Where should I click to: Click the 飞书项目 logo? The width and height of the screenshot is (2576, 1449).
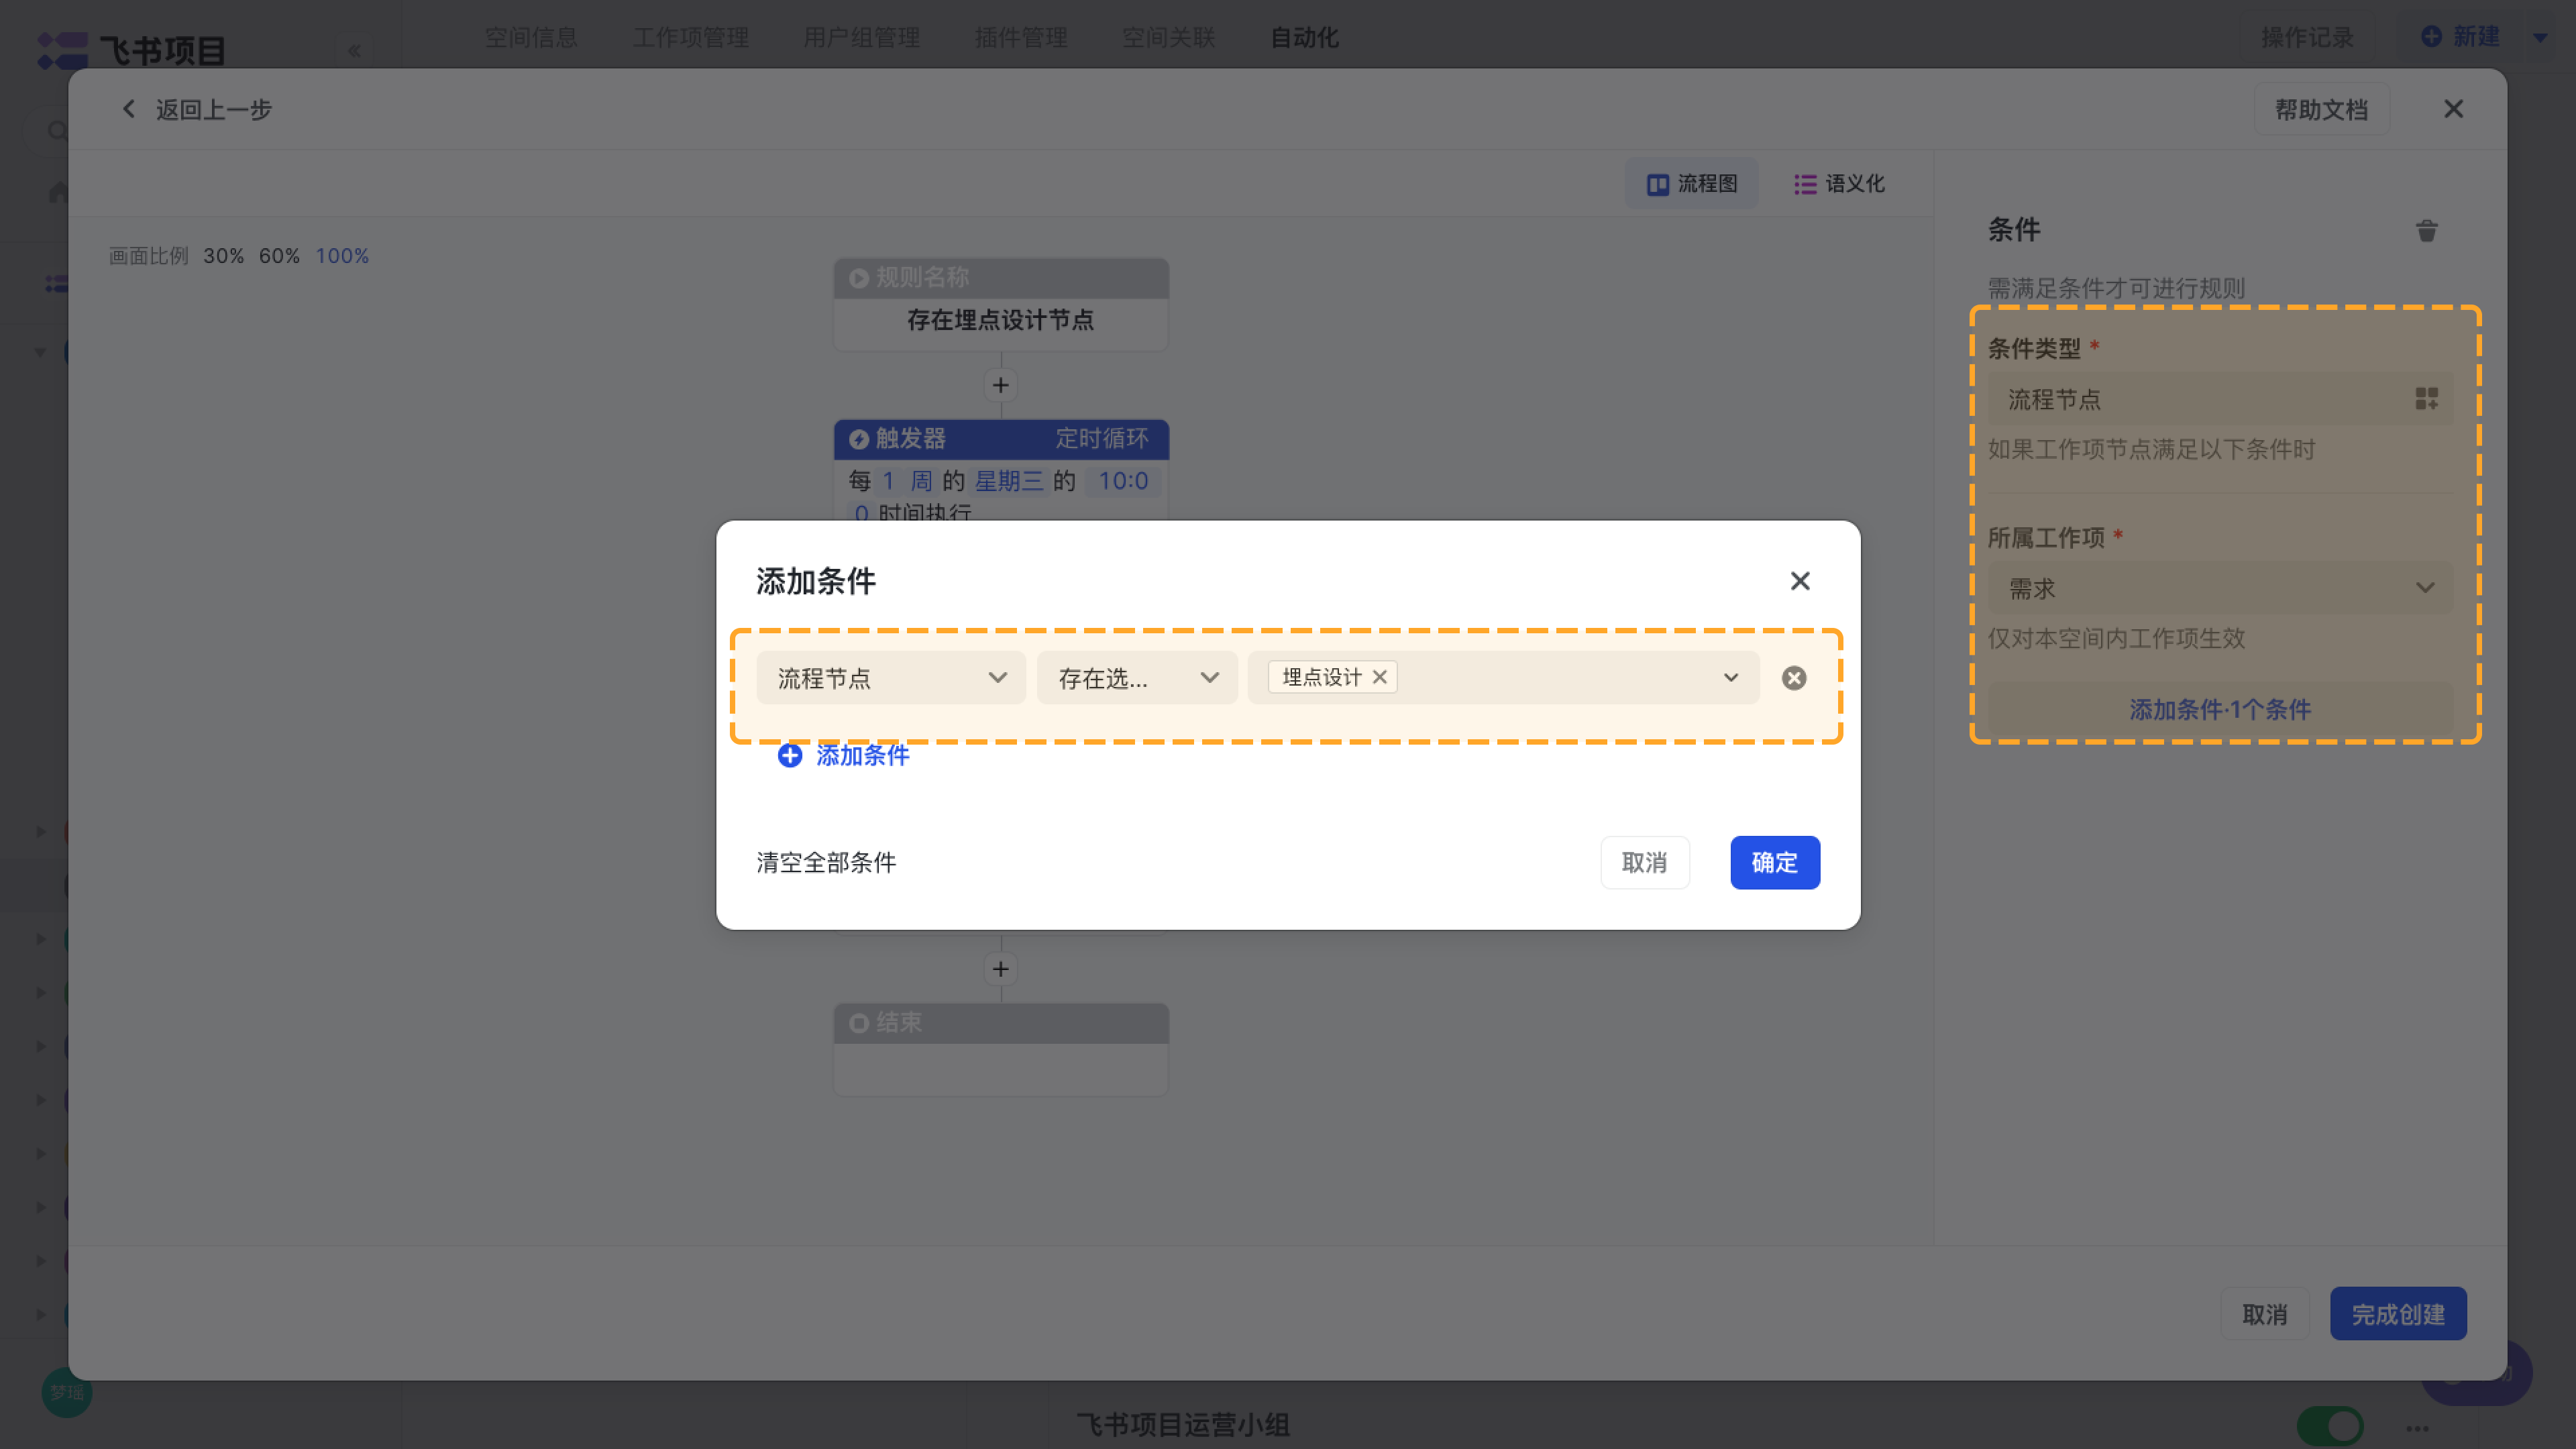[132, 50]
